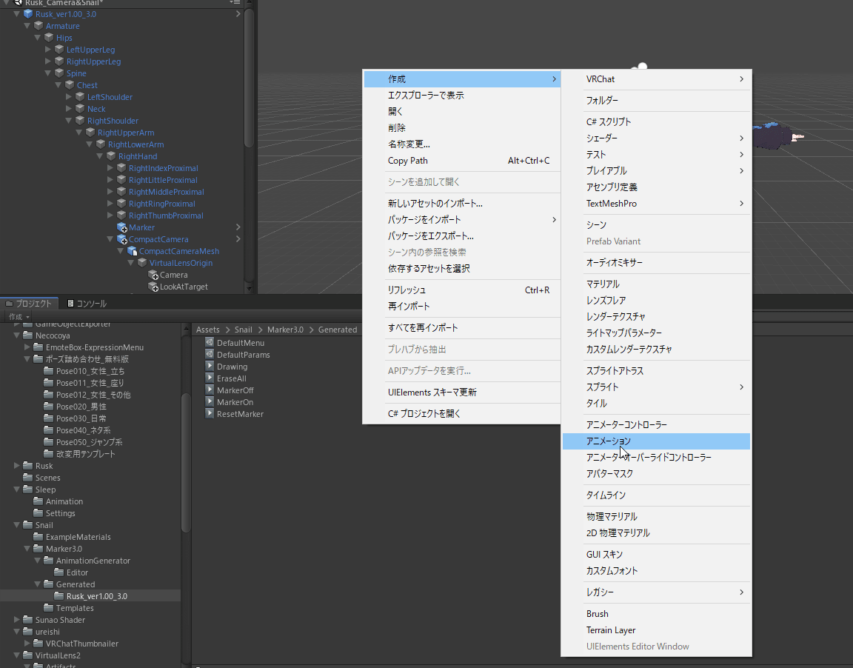
Task: Collapse the Armature tree node
Action: pos(27,26)
